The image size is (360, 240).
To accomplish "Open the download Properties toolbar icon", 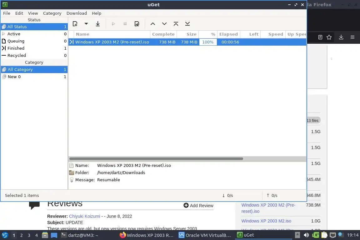I will [137, 24].
